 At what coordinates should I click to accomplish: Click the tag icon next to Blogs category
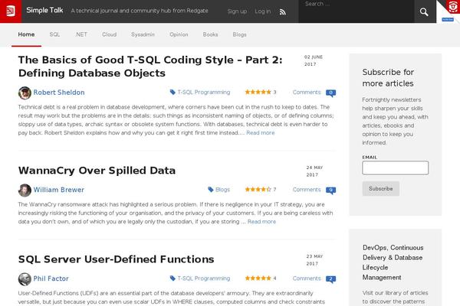[x=210, y=190]
